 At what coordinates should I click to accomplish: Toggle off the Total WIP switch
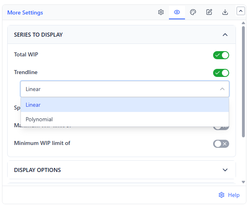(x=221, y=55)
